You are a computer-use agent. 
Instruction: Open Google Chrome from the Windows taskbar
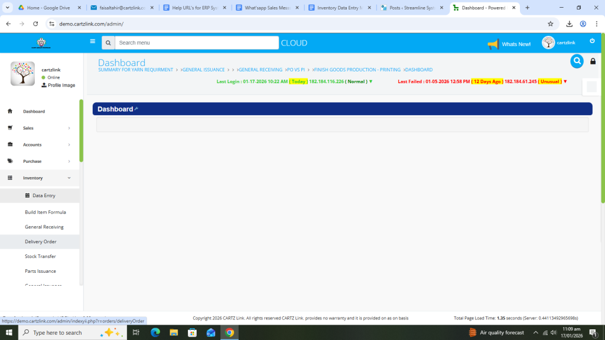pyautogui.click(x=229, y=332)
